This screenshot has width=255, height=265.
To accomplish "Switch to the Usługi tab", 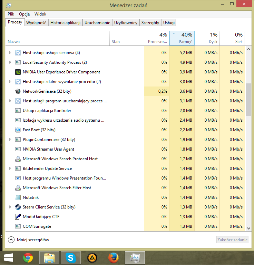I will pyautogui.click(x=169, y=23).
